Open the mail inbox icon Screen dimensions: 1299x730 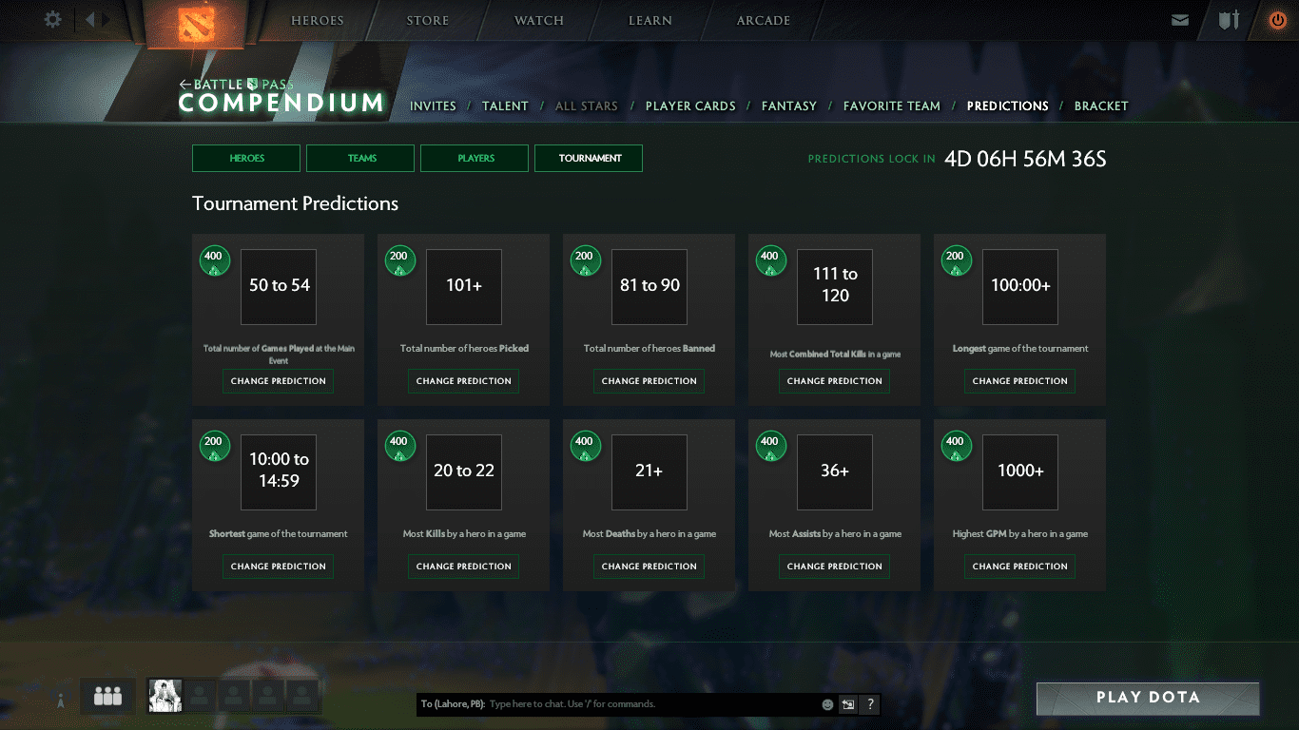click(1180, 20)
